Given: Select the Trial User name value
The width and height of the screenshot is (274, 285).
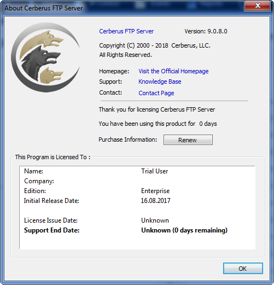Looking at the screenshot, I should tap(154, 171).
